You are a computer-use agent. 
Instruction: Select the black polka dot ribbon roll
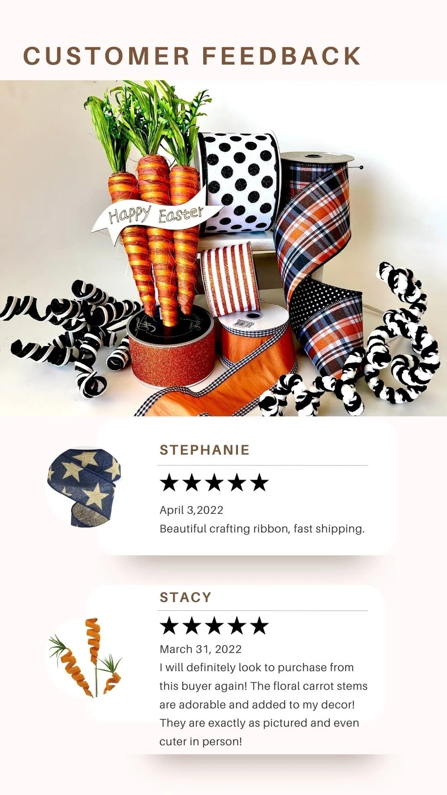point(239,182)
